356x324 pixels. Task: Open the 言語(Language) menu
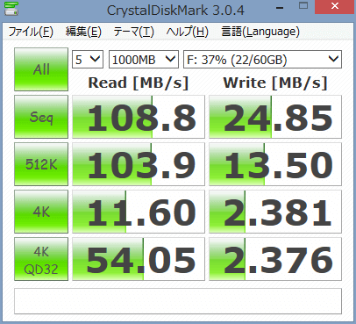coord(260,32)
